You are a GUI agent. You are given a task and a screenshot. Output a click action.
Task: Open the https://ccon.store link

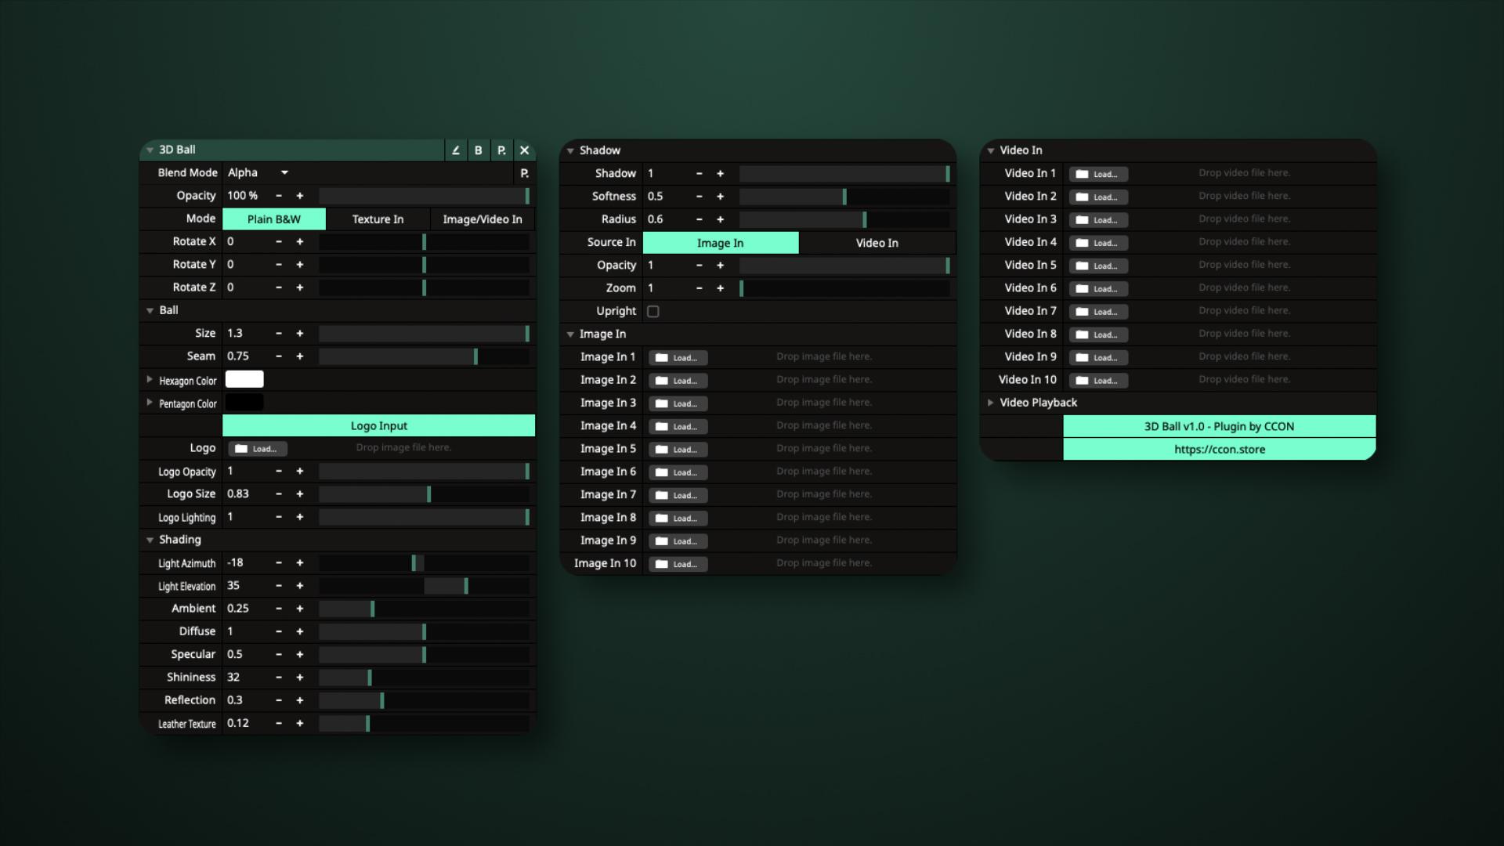[1220, 450]
